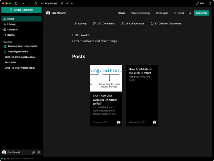Open search from the title bar magnifier
The height and width of the screenshot is (161, 214).
[x=36, y=3]
